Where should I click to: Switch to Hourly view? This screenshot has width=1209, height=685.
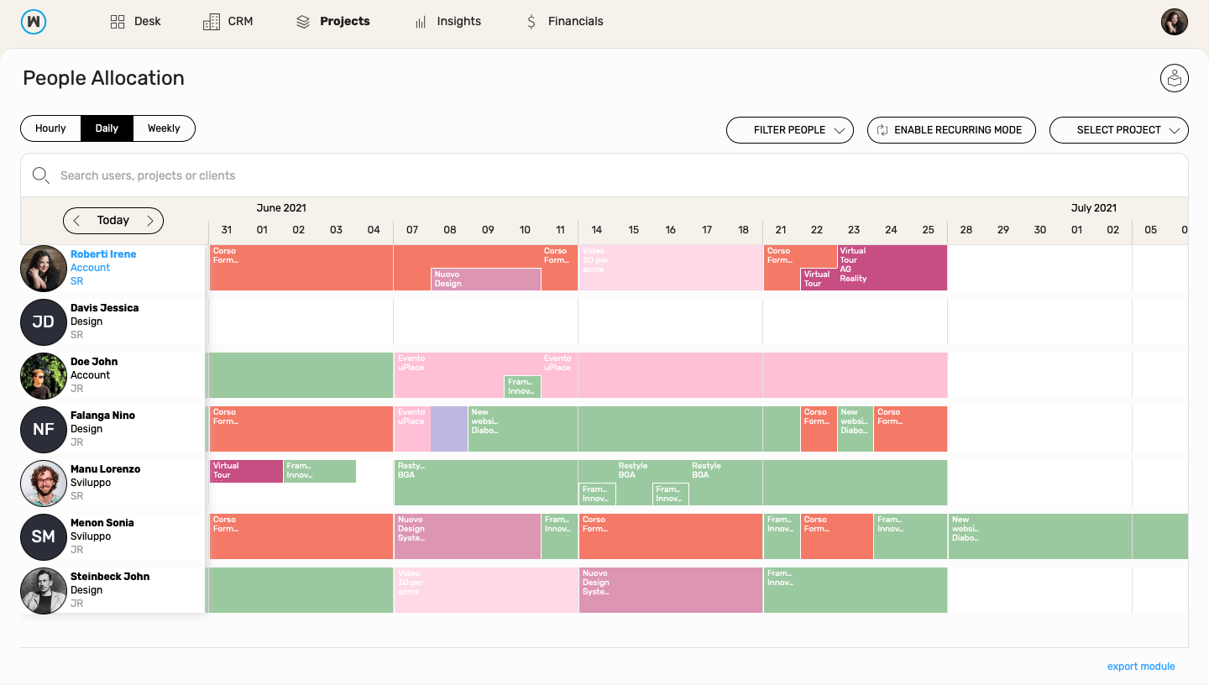pyautogui.click(x=50, y=128)
